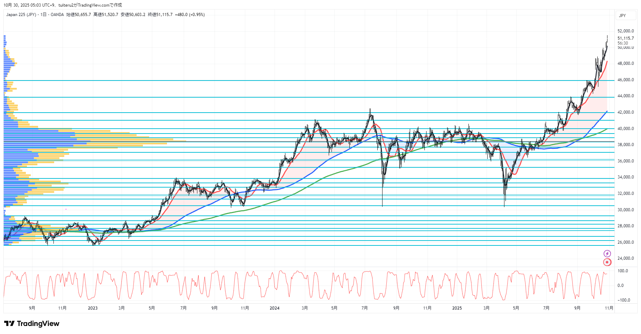This screenshot has height=334, width=641.
Task: Click the Japan 225 (JPY) symbol title
Action: pyautogui.click(x=21, y=15)
